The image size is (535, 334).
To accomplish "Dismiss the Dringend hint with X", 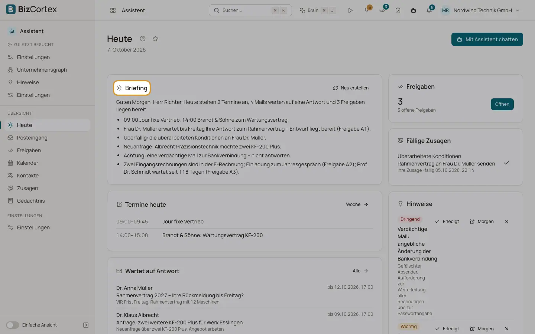I will click(507, 222).
